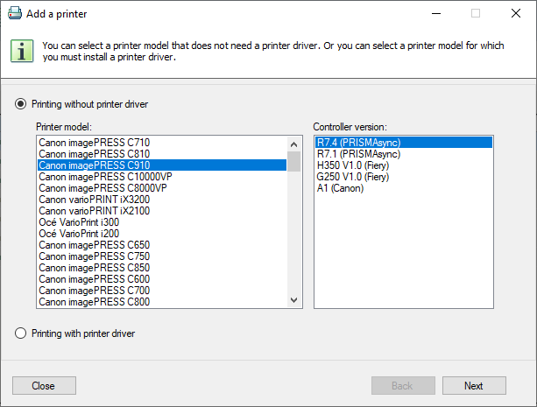Pick G250 V1.0 (Fiery) controller version

351,176
